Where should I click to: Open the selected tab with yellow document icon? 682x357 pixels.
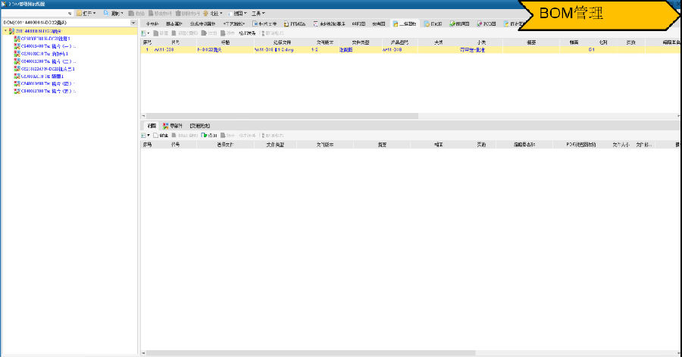[405, 24]
